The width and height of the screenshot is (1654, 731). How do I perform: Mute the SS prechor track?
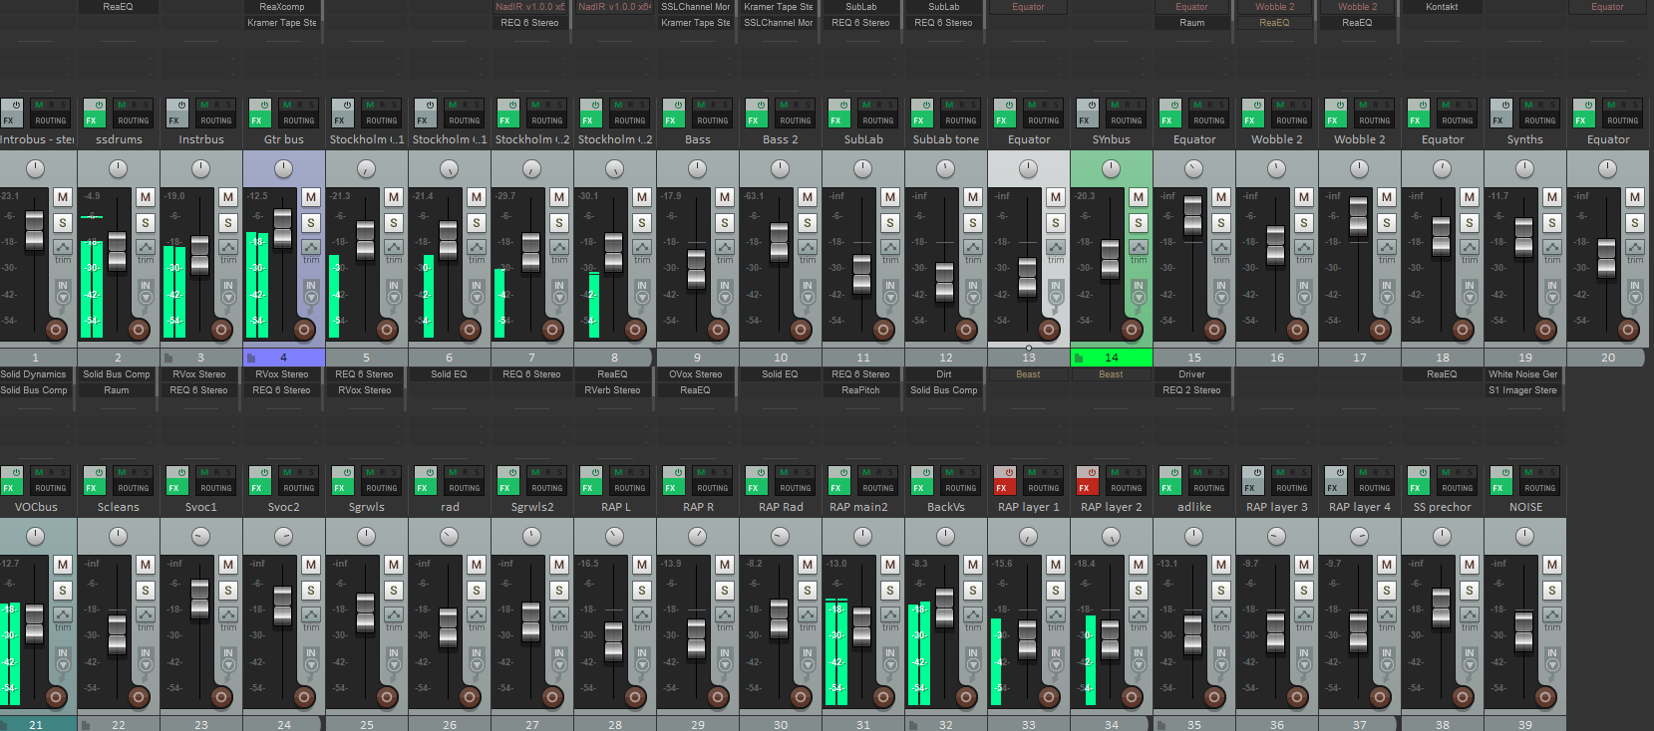click(1470, 565)
